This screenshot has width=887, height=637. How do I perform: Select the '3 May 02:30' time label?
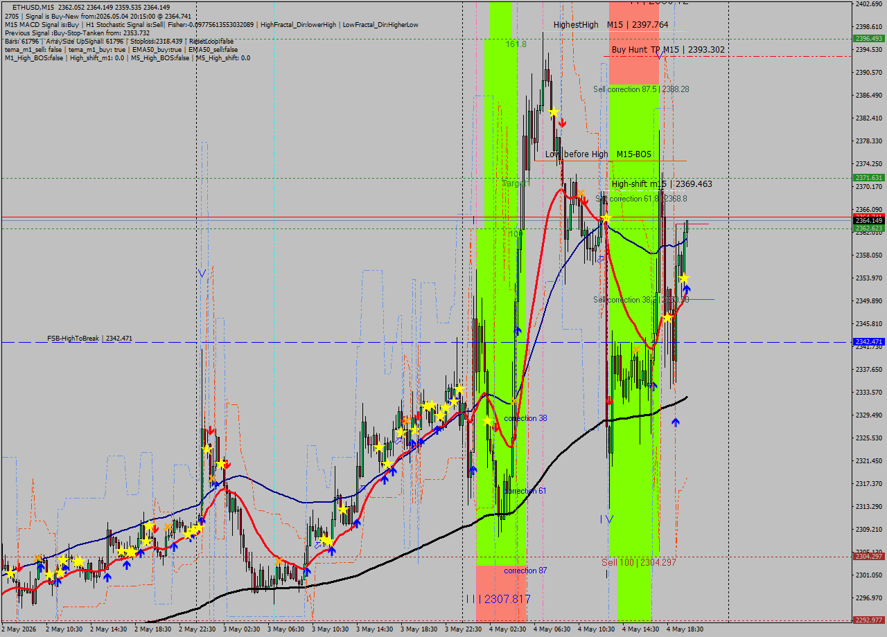242,629
